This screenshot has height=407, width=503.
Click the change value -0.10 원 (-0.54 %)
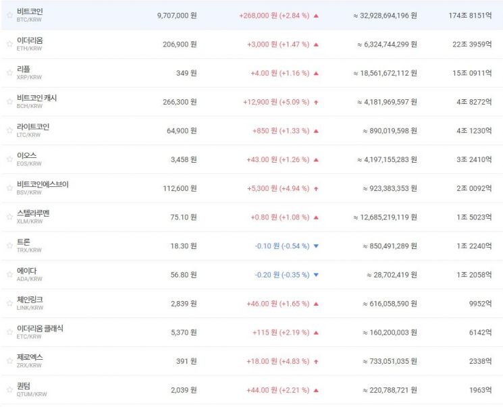coord(282,246)
